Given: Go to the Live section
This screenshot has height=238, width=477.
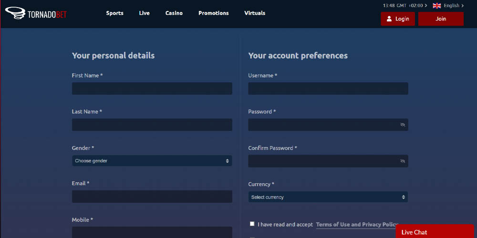Looking at the screenshot, I should pos(144,13).
